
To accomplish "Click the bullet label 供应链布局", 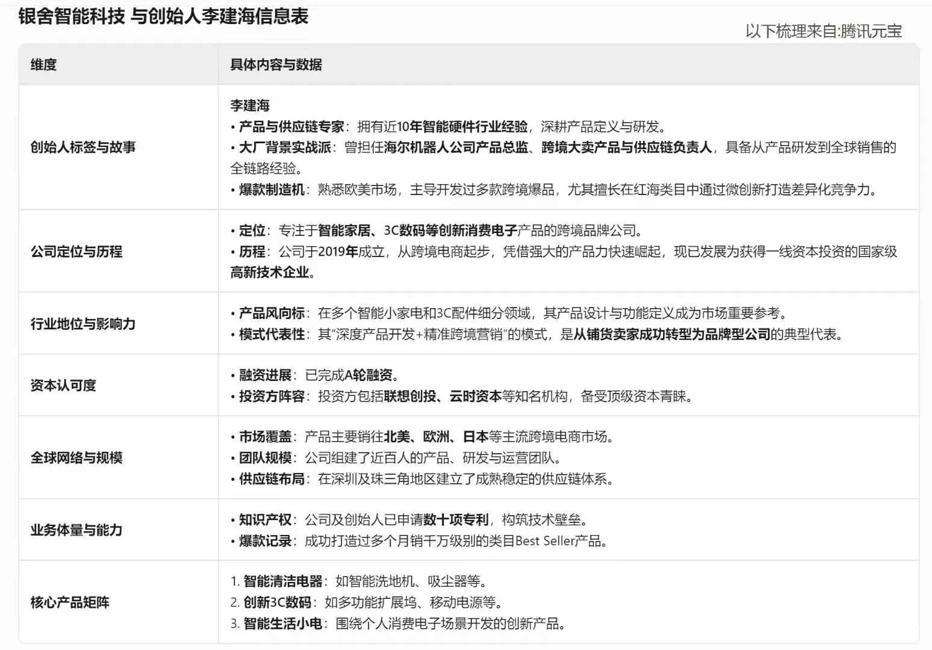I will click(x=272, y=479).
